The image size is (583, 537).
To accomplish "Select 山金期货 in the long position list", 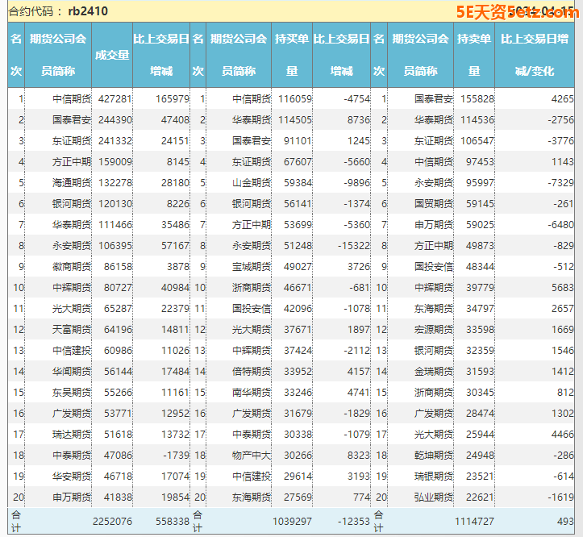I will [251, 182].
